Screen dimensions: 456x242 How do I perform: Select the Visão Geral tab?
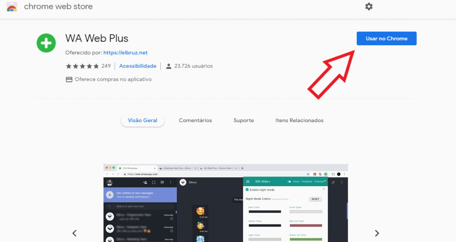point(142,120)
